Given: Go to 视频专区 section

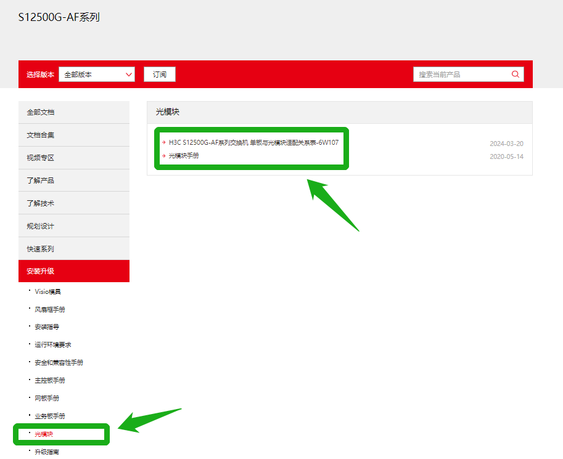Looking at the screenshot, I should (74, 158).
